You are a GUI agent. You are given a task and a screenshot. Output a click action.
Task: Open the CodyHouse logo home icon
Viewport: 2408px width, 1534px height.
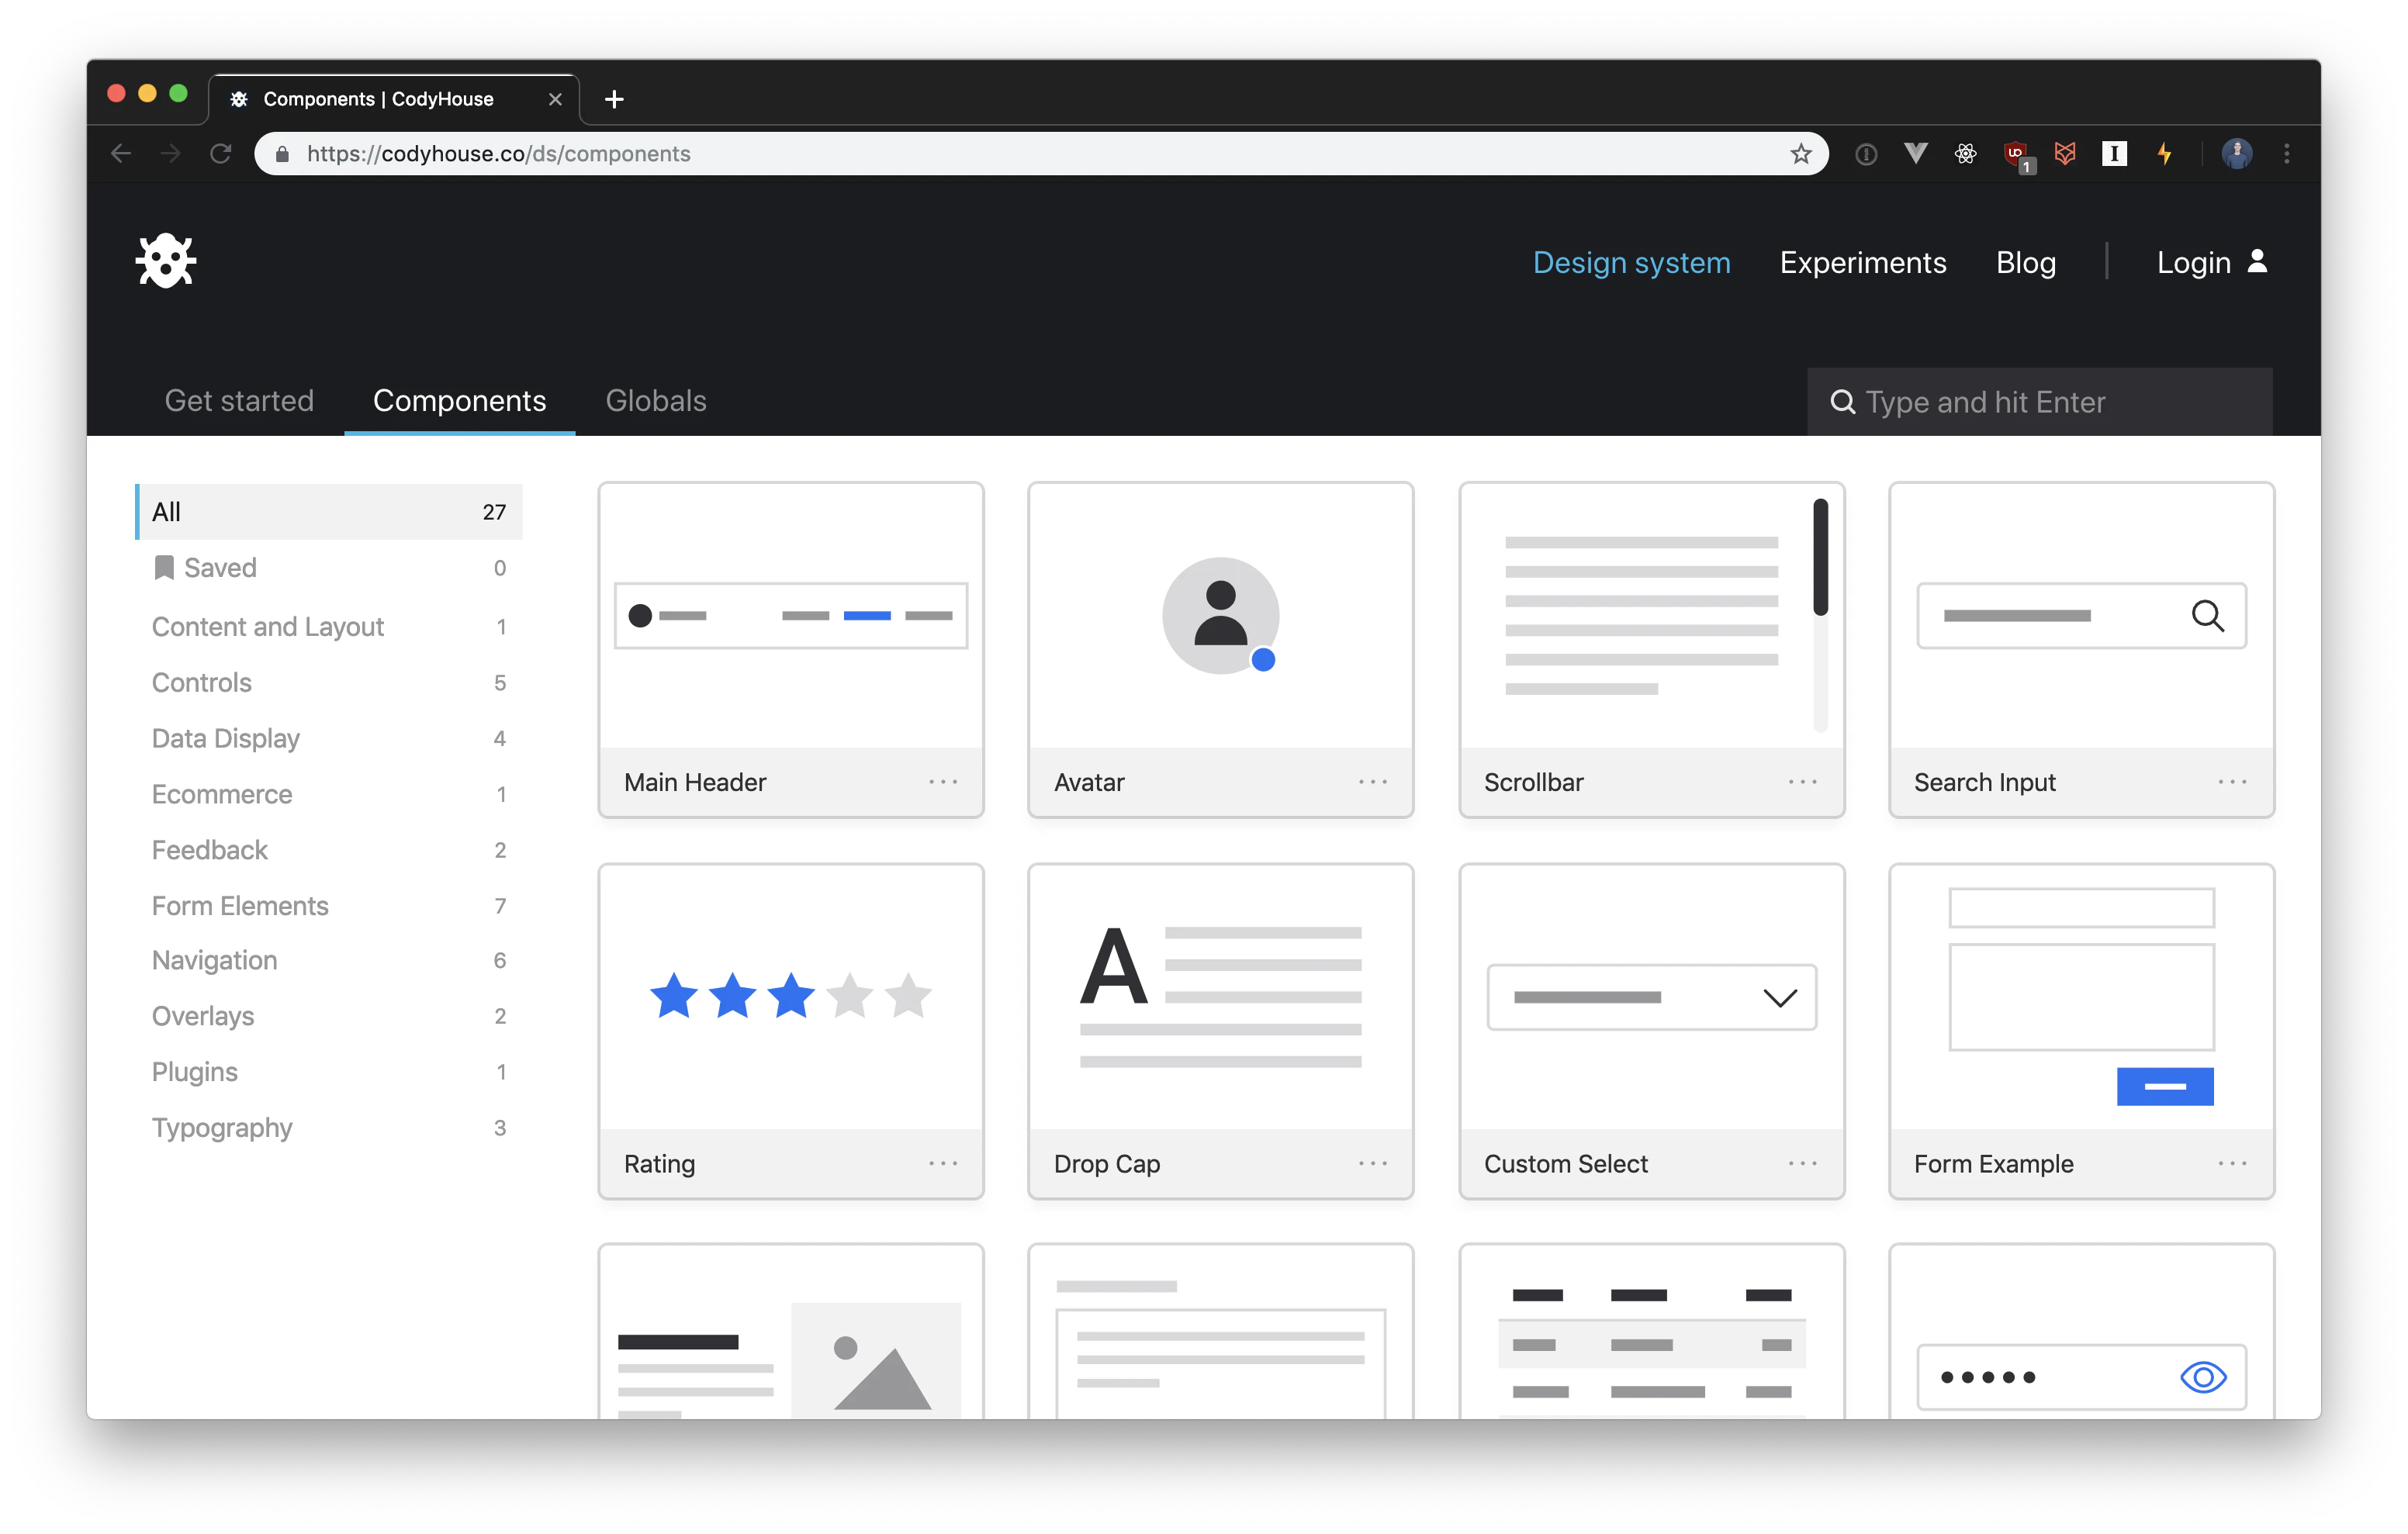pos(165,261)
